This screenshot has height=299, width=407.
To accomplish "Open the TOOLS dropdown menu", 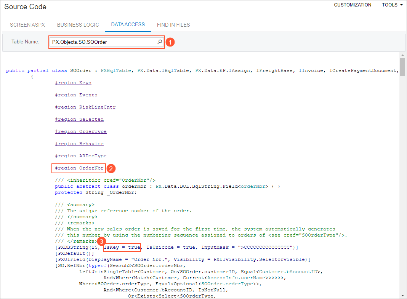I will (x=392, y=5).
